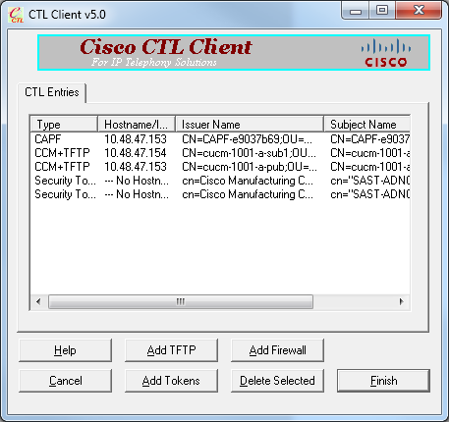Viewport: 449px width, 422px height.
Task: Click the Subject Name column header
Action: coord(367,125)
